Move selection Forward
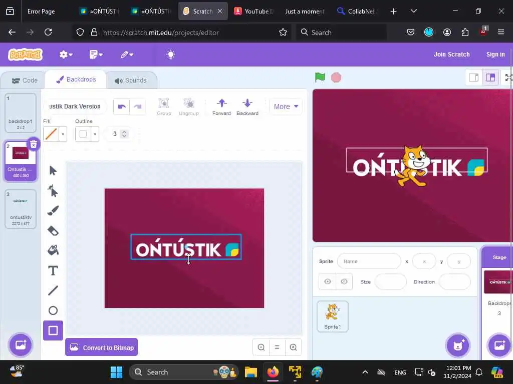 pos(221,107)
